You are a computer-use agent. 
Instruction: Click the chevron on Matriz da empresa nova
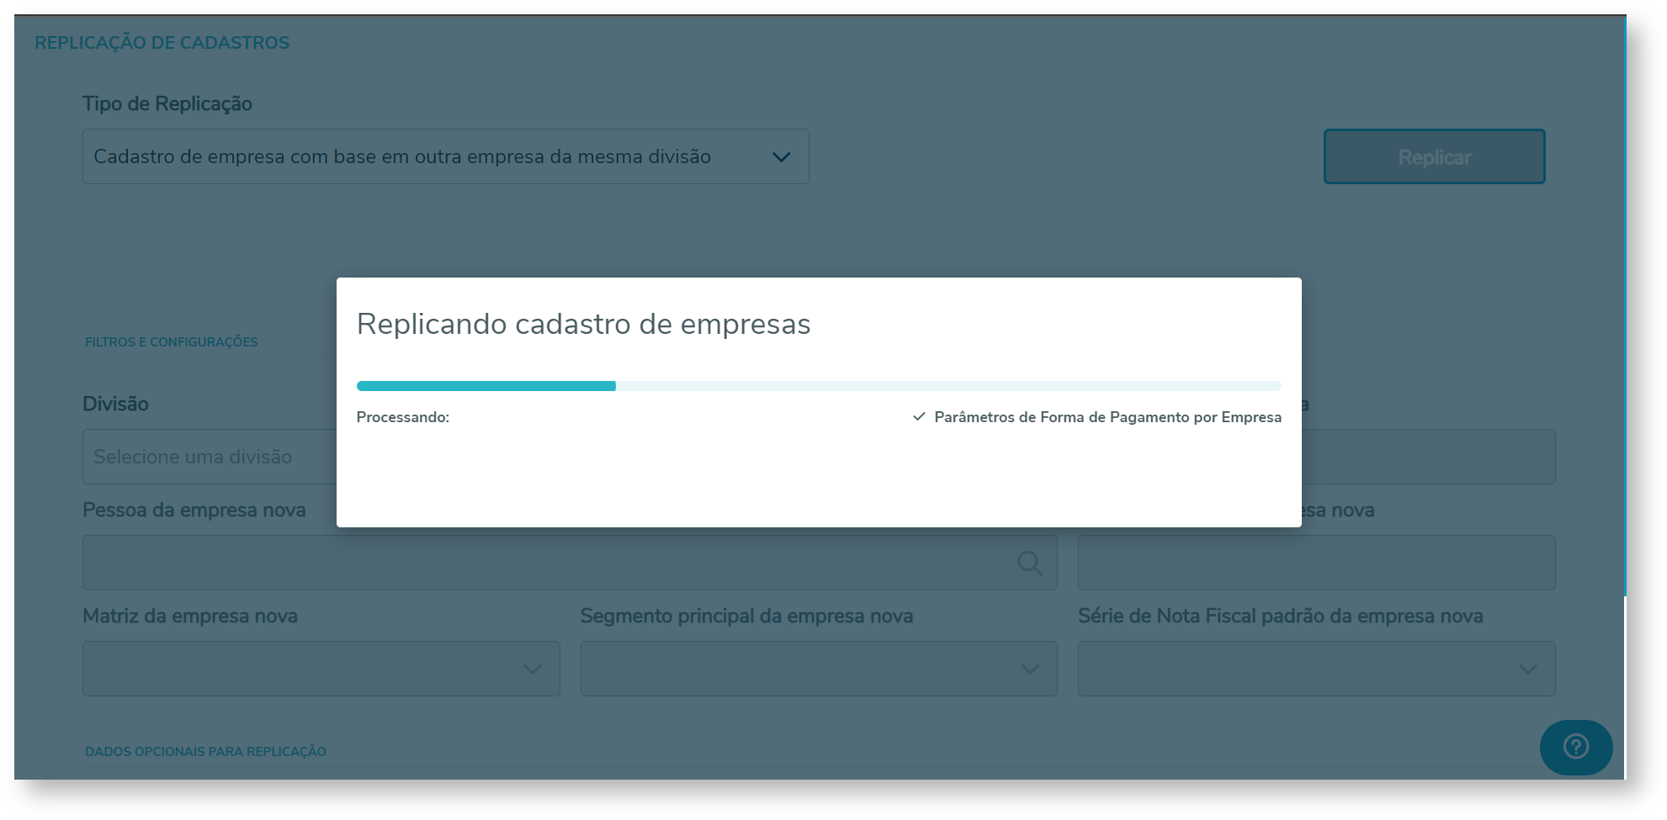click(x=532, y=669)
